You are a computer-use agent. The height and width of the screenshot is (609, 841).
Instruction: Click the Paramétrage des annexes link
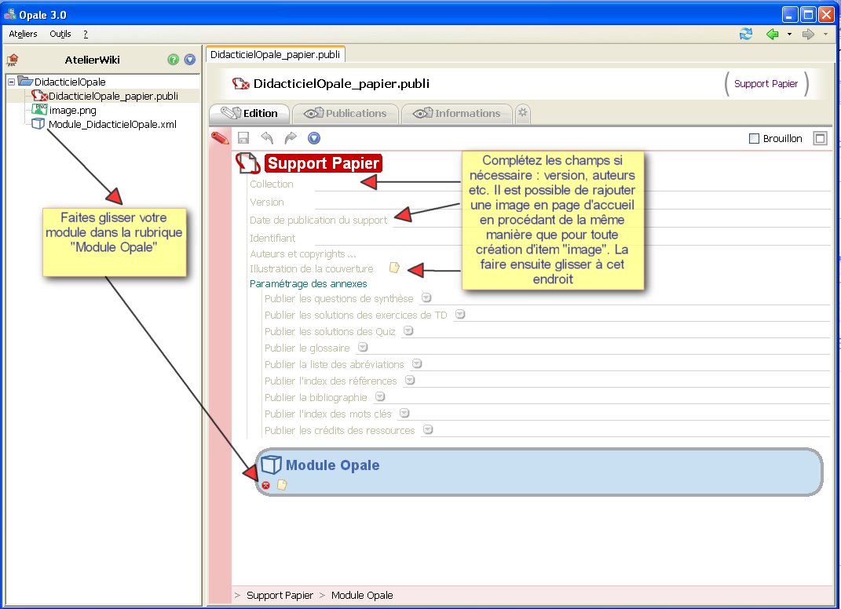click(309, 283)
